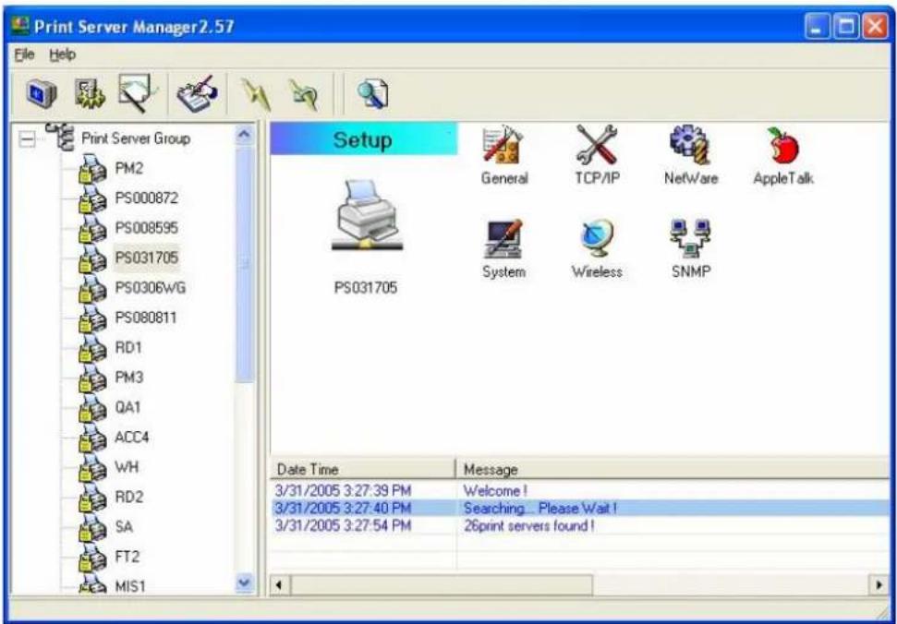Screen dimensions: 897x624
Task: Click the first lightning bolt toolbar icon
Action: click(x=256, y=94)
